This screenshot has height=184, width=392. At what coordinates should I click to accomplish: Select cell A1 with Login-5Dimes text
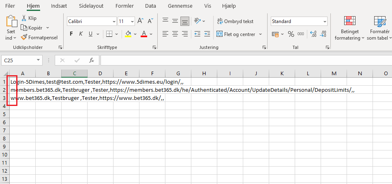23,82
